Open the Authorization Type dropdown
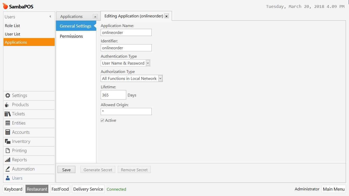Viewport: 349px width, 196px height. 160,78
